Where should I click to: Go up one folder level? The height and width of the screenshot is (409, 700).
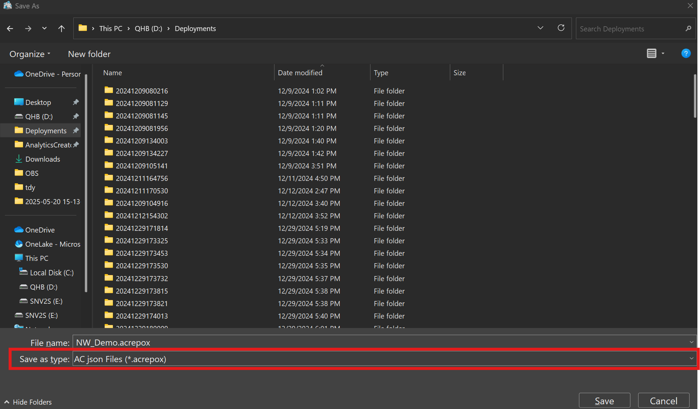[61, 29]
